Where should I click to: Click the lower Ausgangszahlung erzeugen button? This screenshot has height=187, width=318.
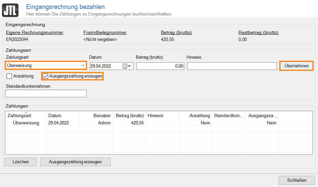(75, 162)
